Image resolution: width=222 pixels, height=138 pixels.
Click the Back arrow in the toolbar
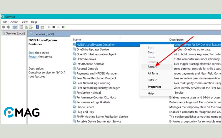pyautogui.click(x=3, y=27)
